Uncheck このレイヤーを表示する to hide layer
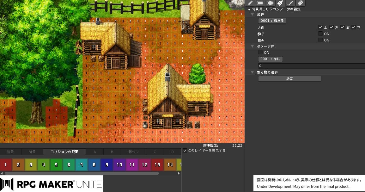This screenshot has width=365, height=192. 185,150
